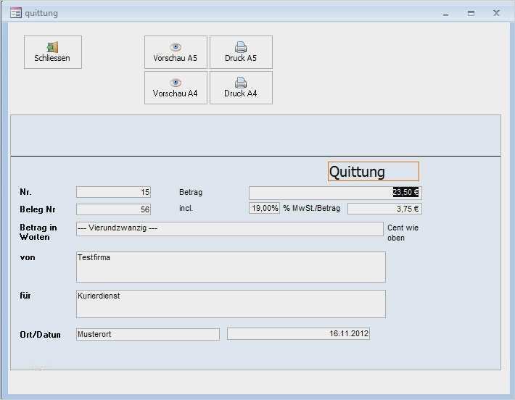Image resolution: width=515 pixels, height=400 pixels.
Task: Click the 19,00% MwSt. rate field
Action: point(265,209)
